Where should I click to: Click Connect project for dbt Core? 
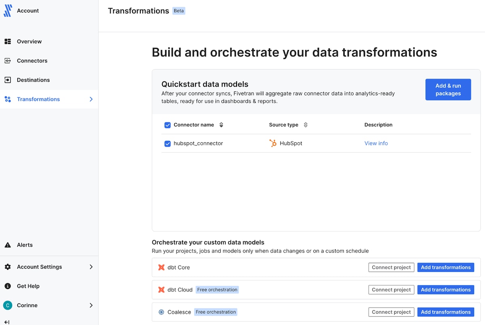(x=391, y=267)
